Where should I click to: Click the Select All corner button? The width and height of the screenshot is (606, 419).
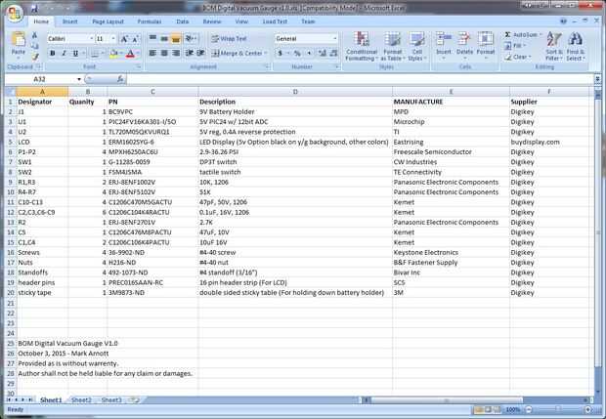click(x=11, y=92)
